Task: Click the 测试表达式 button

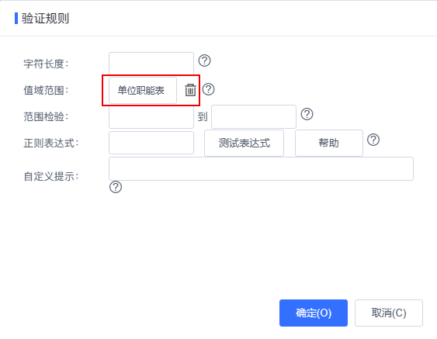Action: 244,143
